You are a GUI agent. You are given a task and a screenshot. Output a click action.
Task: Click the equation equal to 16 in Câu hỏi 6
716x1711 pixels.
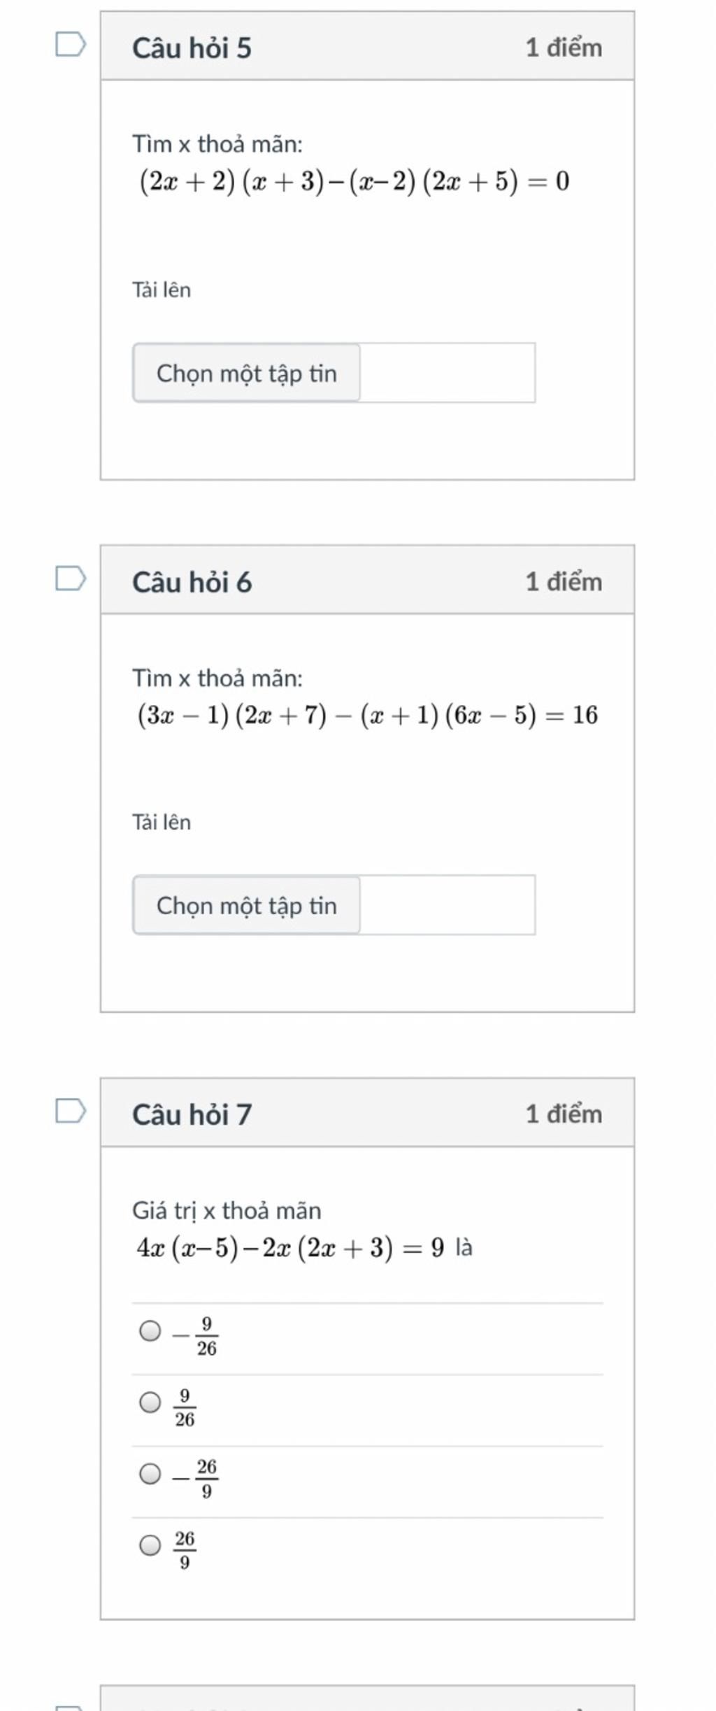click(368, 715)
